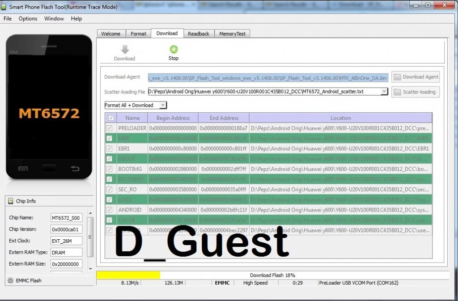Click the Smart Phone Flash Tool title icon

tap(4, 7)
